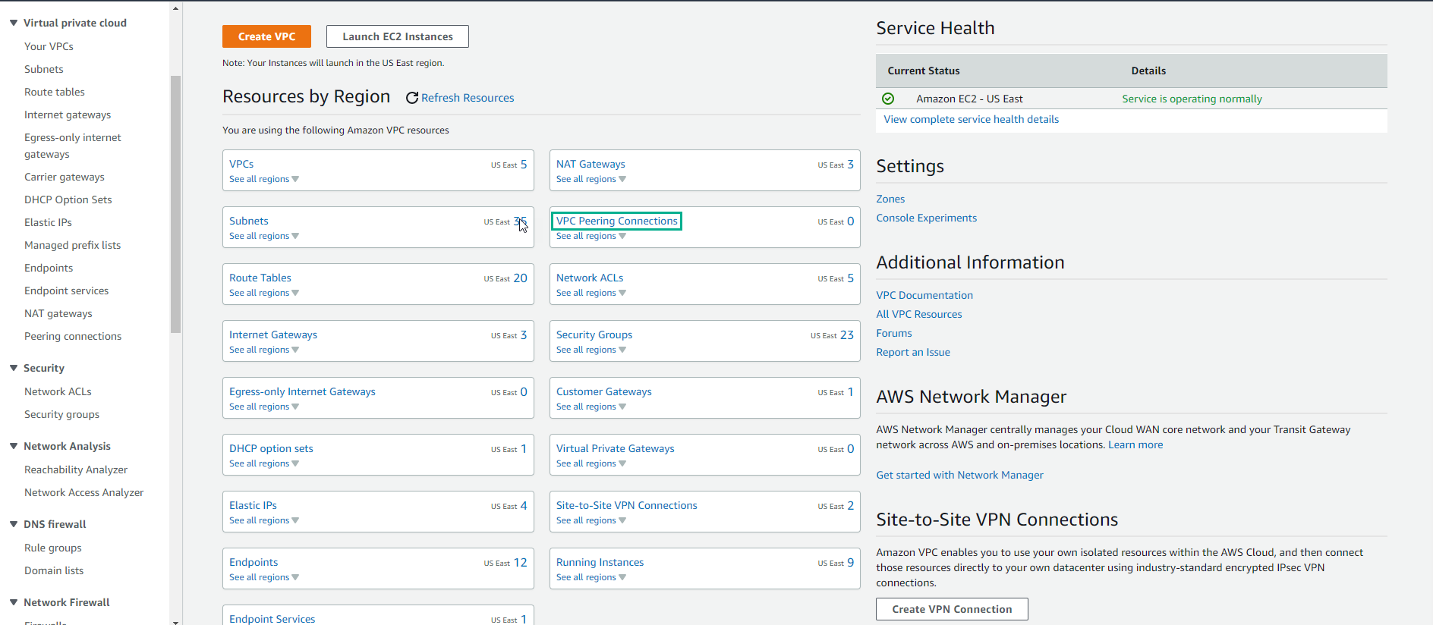Open All VPC Resources link
1433x625 pixels.
pos(919,314)
